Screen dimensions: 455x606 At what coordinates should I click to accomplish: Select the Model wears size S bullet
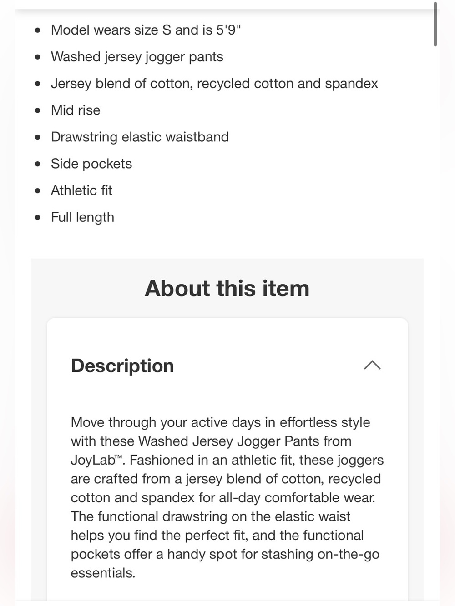[146, 30]
